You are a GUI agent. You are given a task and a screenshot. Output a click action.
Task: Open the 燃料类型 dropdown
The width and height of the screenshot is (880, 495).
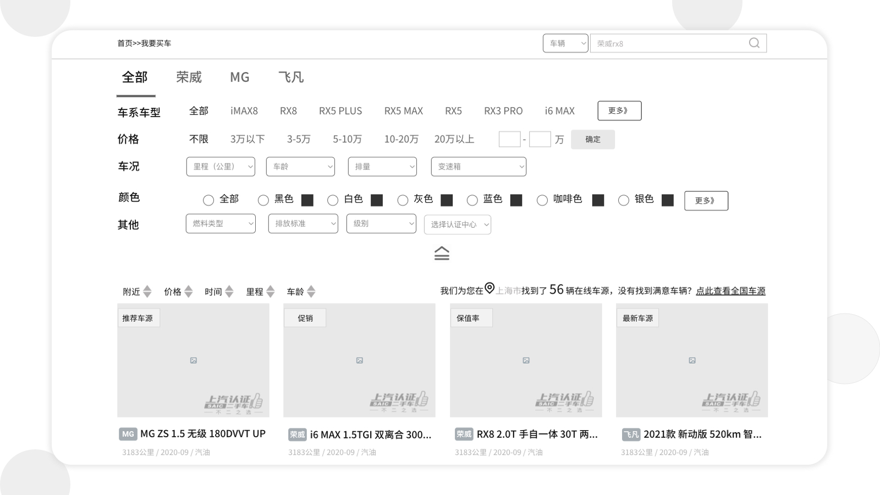(x=221, y=223)
